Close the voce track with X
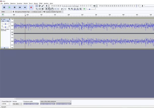154x108 pixels. [2, 19]
